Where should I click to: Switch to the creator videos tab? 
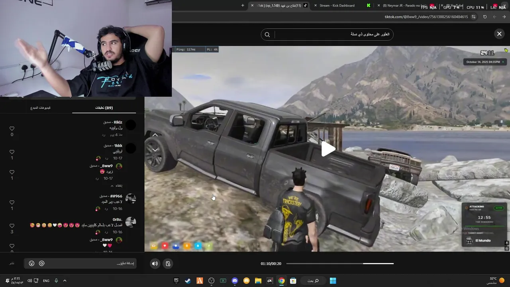coord(41,108)
